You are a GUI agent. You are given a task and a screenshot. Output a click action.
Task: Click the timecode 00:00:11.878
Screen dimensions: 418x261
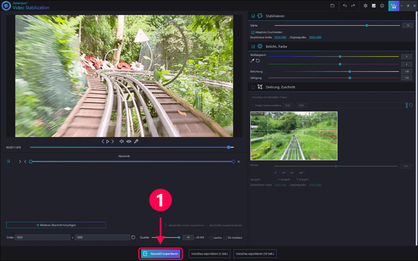click(x=13, y=147)
